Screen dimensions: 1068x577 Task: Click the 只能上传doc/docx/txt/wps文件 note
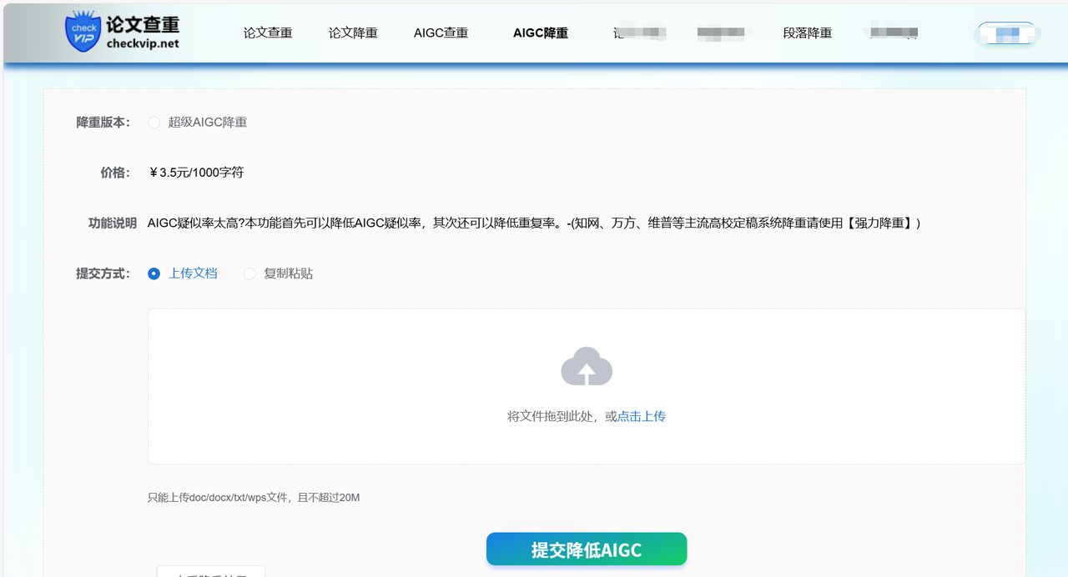pyautogui.click(x=254, y=498)
